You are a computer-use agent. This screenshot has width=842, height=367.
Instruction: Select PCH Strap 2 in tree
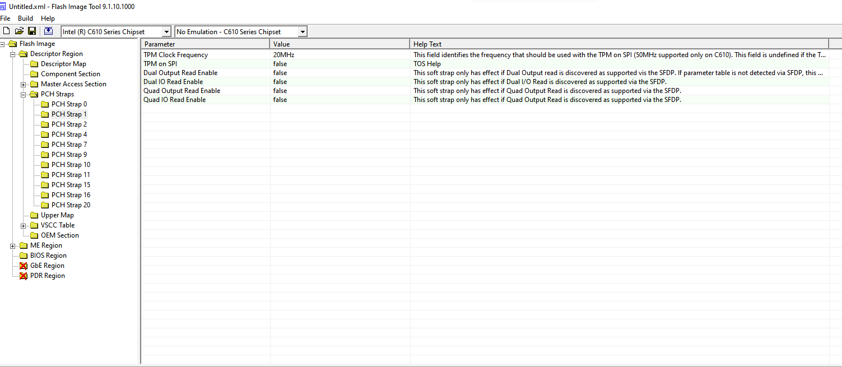69,124
